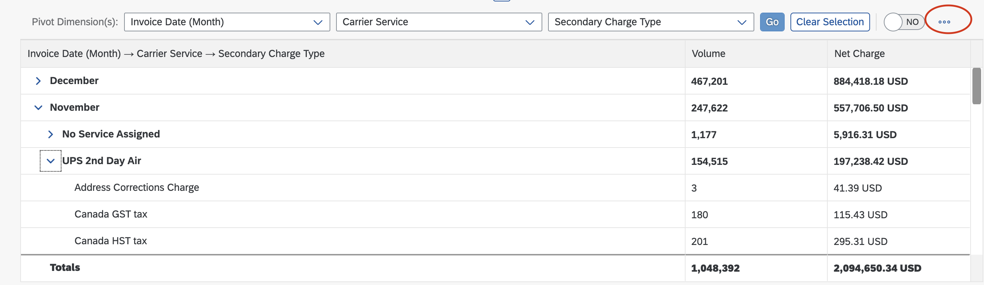Viewport: 984px width, 285px height.
Task: Select the Net Charge column header
Action: tap(859, 54)
